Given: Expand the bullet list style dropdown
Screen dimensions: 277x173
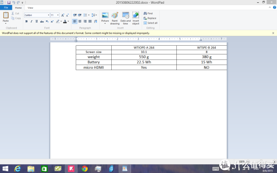Looking at the screenshot, I should 89,15.
